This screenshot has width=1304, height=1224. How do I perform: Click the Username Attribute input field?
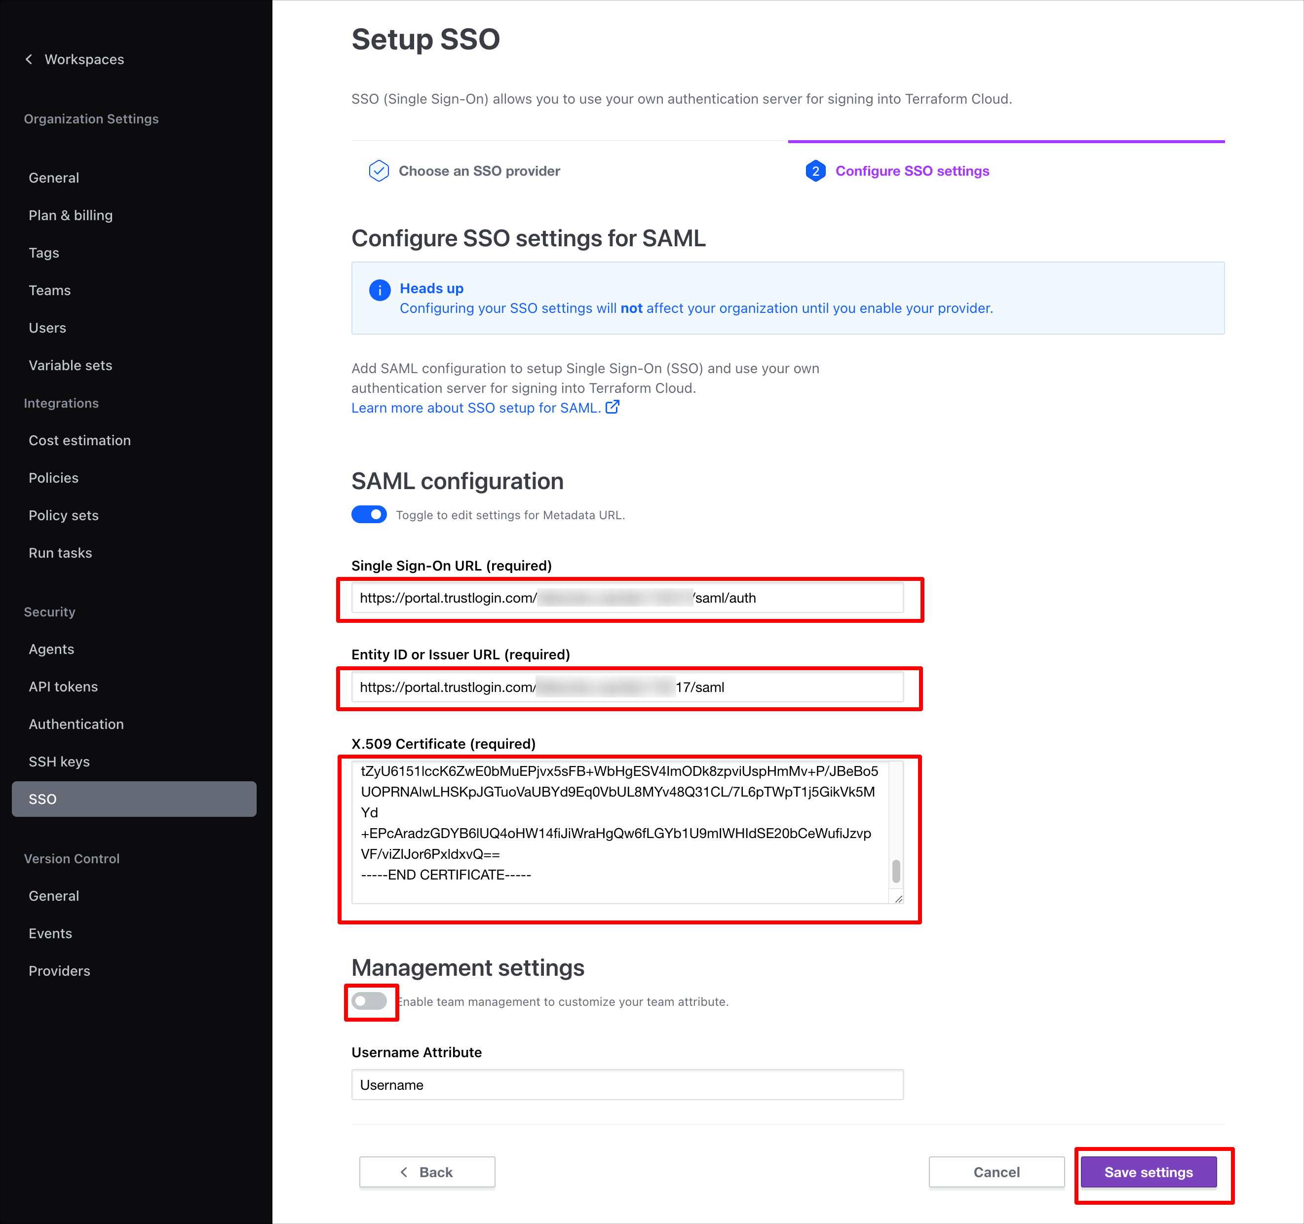pyautogui.click(x=626, y=1085)
